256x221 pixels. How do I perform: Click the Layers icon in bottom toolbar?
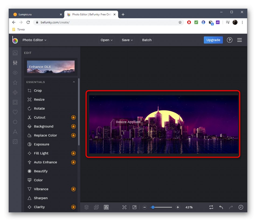pyautogui.click(x=87, y=207)
